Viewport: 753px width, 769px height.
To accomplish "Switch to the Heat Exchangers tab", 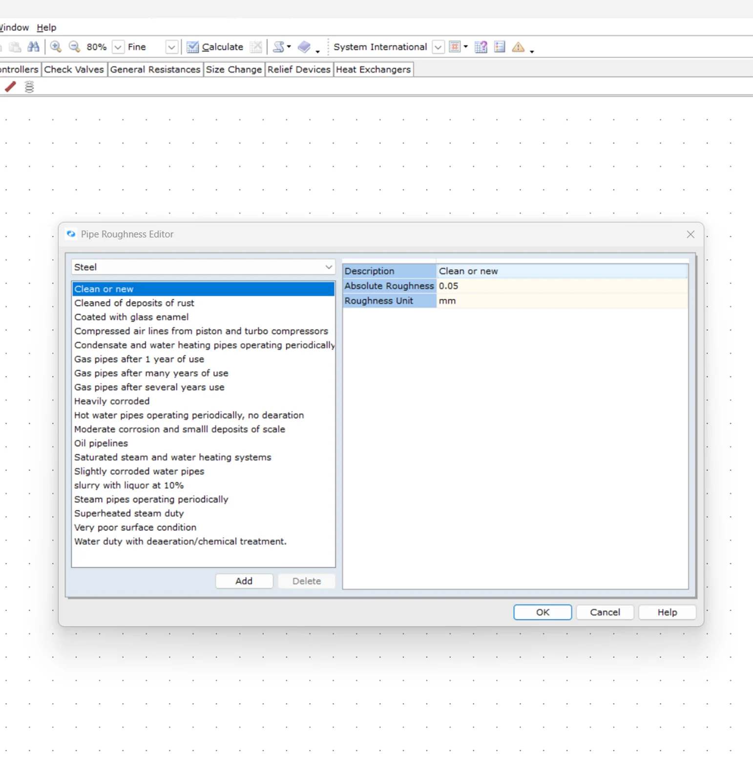I will pos(373,69).
